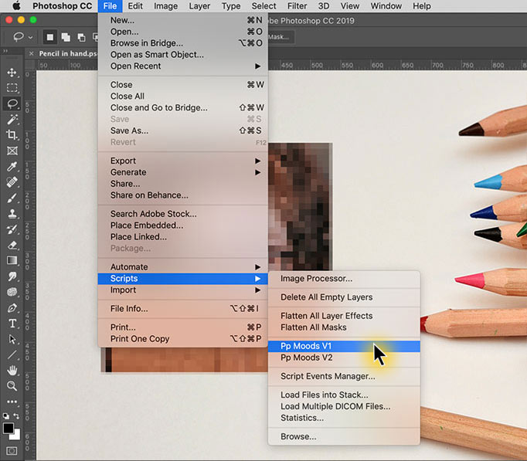Choose New Selection mode in options bar
Screen dimensions: 527x461
click(x=49, y=37)
